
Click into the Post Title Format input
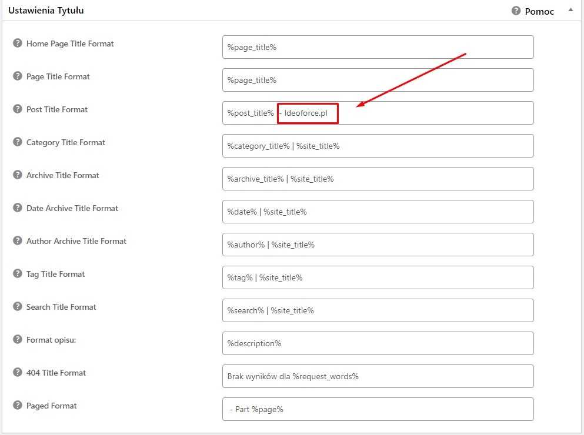(435, 113)
